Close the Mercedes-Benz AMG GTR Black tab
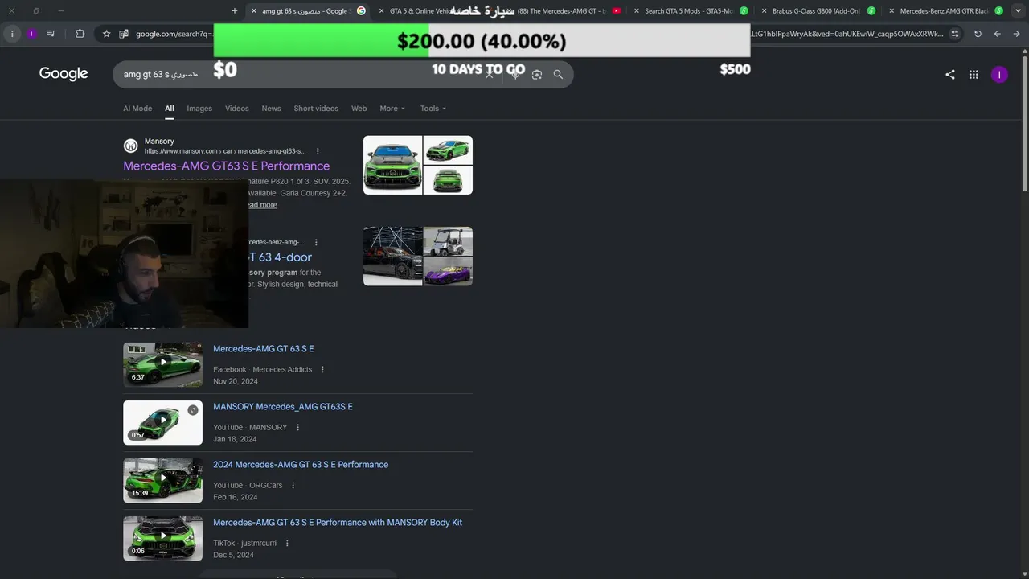Image resolution: width=1029 pixels, height=579 pixels. pyautogui.click(x=892, y=11)
